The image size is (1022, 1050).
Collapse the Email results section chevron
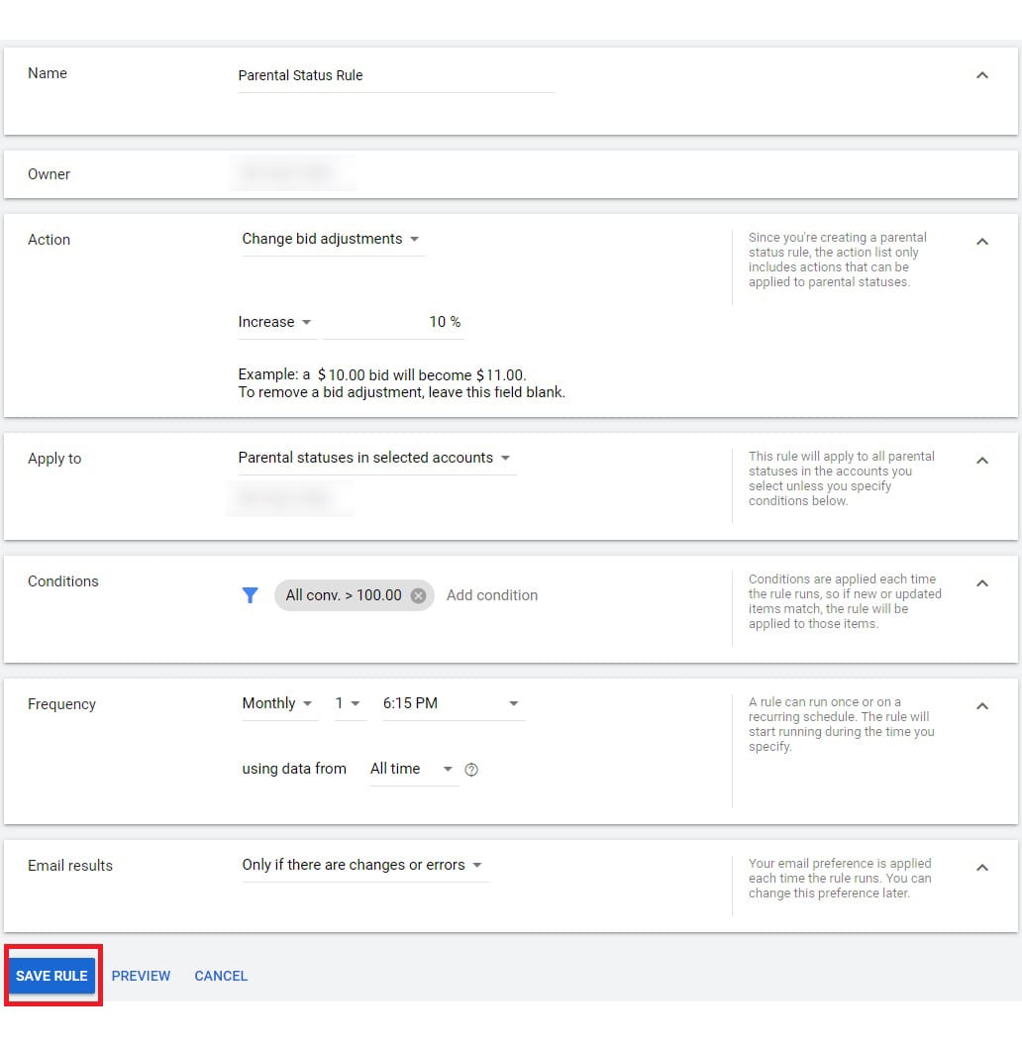[981, 868]
